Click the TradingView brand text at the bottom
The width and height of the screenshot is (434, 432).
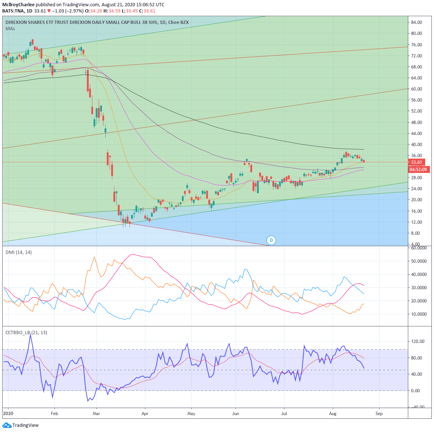(25, 425)
